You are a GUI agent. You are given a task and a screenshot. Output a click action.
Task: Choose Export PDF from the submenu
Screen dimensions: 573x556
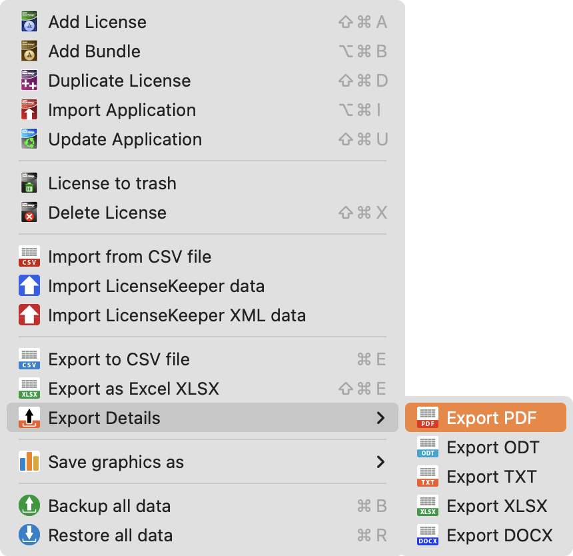[491, 418]
